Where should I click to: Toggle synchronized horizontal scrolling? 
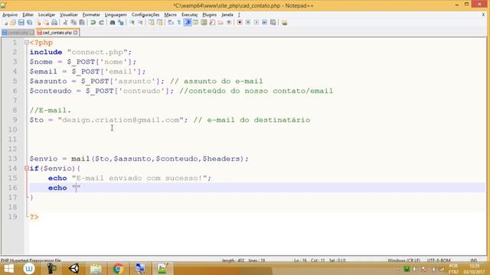[160, 22]
